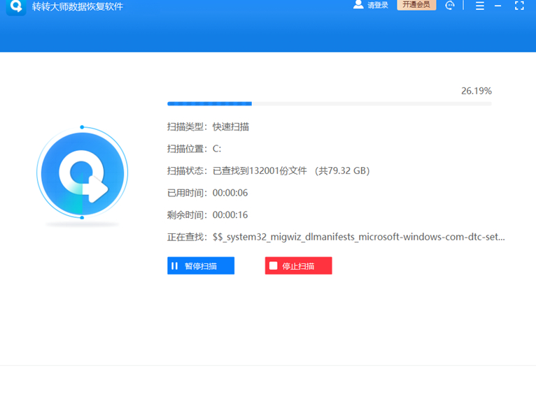Image resolution: width=536 pixels, height=401 pixels.
Task: Click the title 转转大师数据恢复软件
Action: click(x=77, y=6)
